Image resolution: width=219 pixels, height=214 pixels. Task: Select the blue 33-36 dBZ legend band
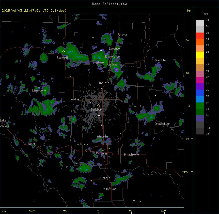(200, 93)
